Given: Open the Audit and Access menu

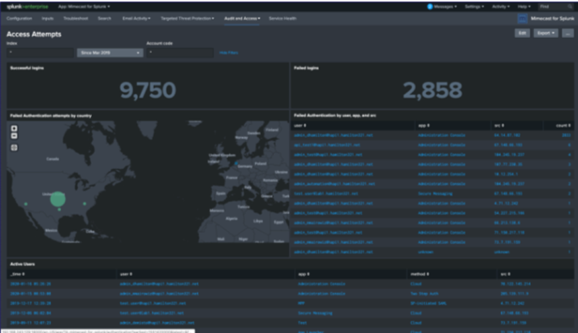Looking at the screenshot, I should click(x=242, y=18).
